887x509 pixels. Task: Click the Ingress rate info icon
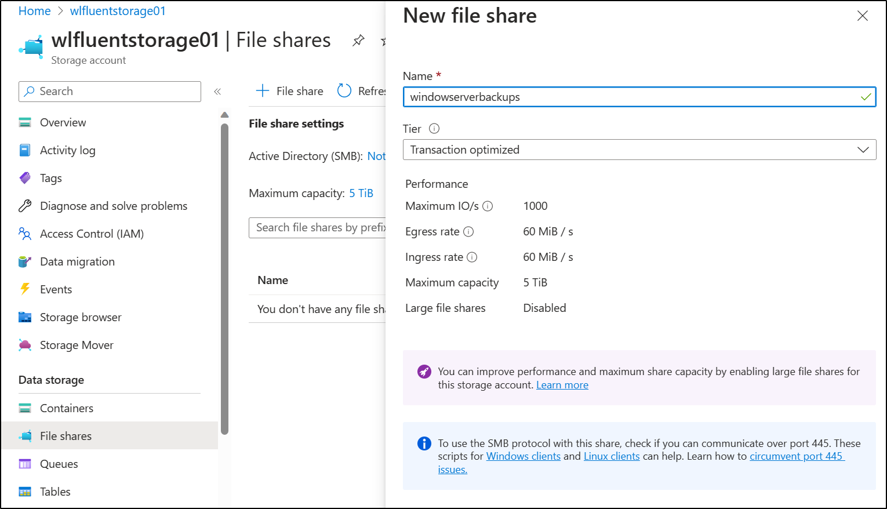point(472,257)
